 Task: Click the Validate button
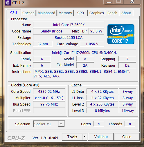(x=101, y=137)
